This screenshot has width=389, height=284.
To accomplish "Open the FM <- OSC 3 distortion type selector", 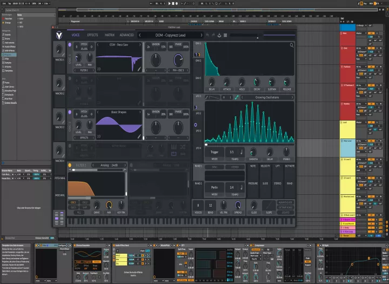I will coord(178,70).
